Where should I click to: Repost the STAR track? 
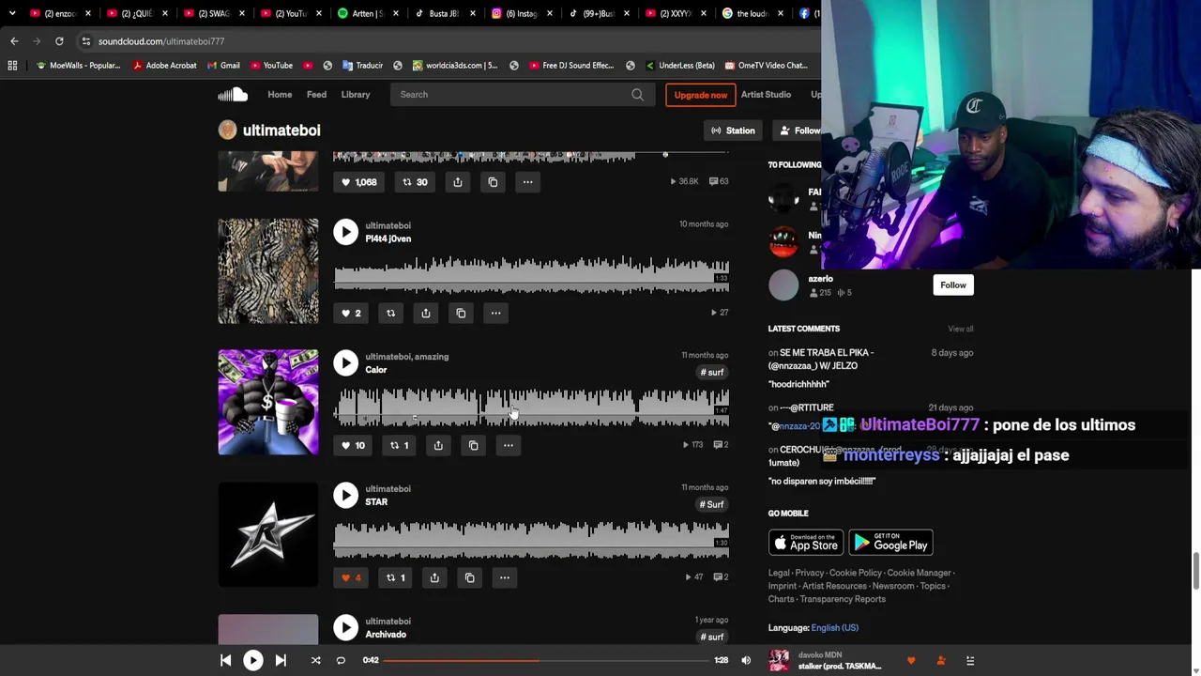pos(395,577)
